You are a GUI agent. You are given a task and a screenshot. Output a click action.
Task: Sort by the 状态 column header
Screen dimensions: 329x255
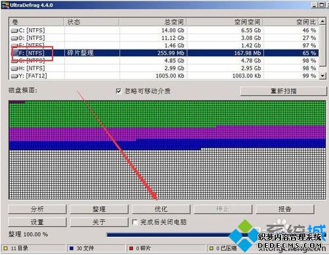(x=91, y=22)
